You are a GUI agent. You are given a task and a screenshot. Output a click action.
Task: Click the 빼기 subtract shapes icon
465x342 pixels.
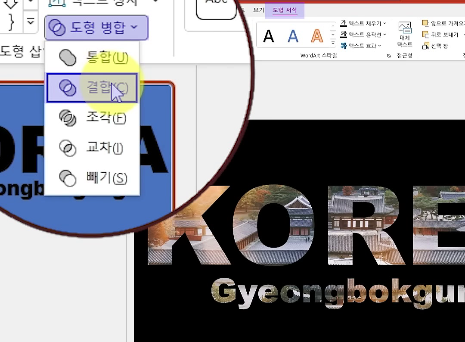point(68,178)
